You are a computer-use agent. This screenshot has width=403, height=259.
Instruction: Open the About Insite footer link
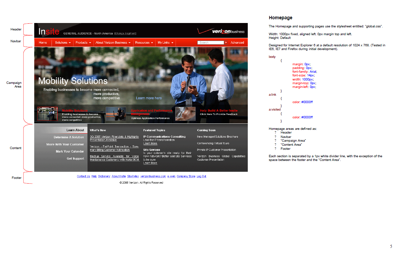[x=119, y=176]
